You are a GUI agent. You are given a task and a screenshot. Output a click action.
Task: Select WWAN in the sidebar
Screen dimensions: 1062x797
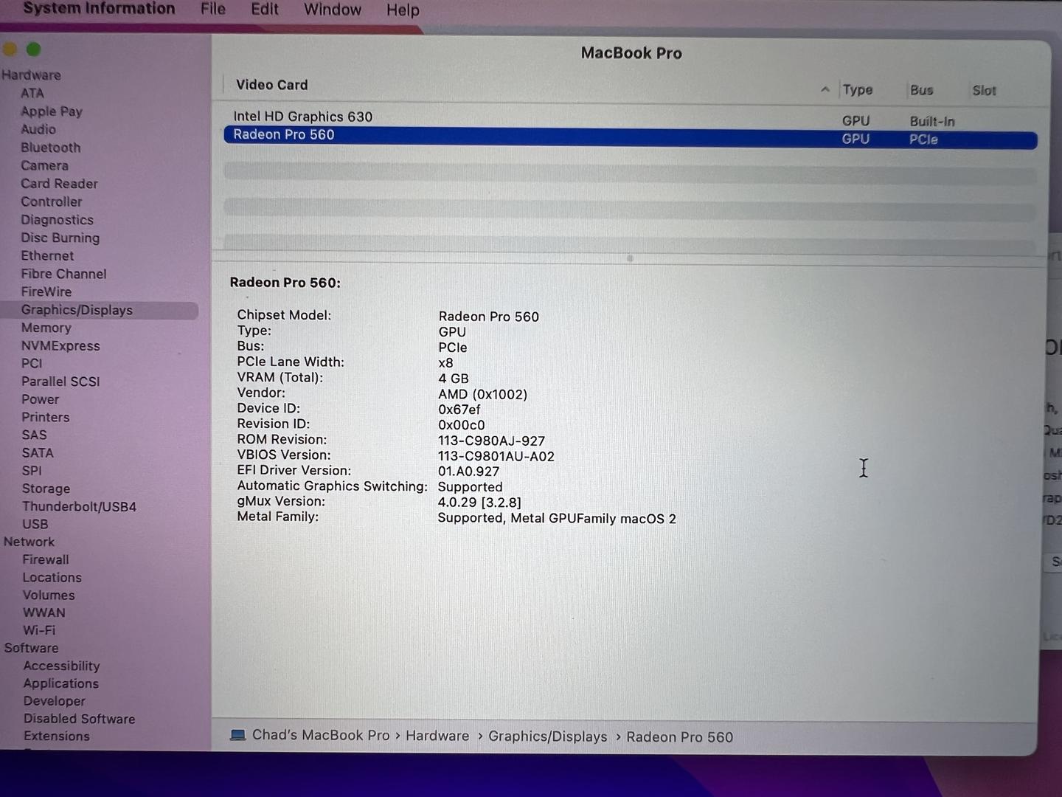(44, 613)
